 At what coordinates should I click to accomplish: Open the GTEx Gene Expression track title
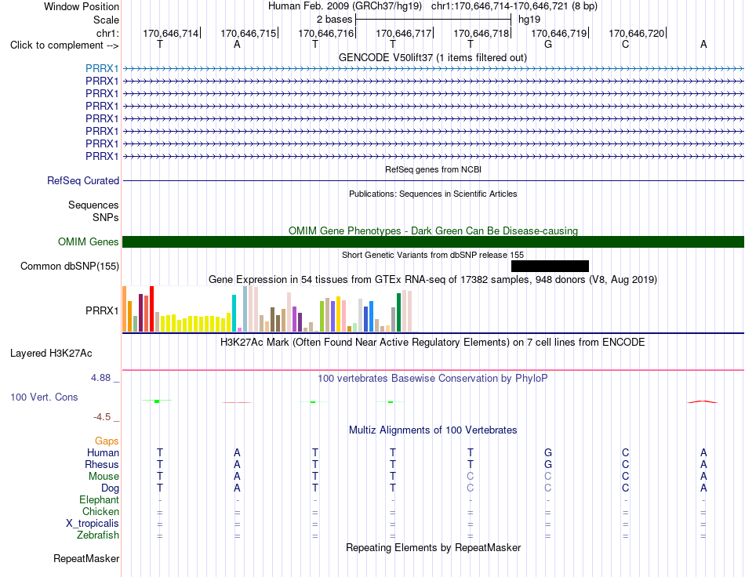tap(433, 279)
